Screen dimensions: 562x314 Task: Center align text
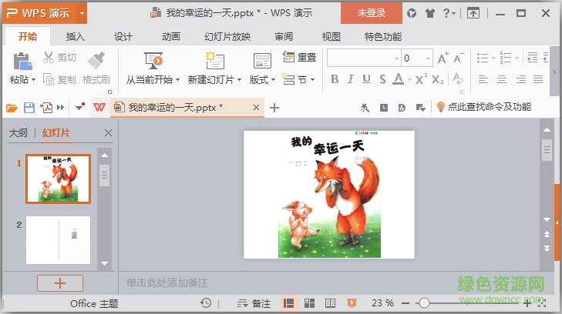click(502, 79)
